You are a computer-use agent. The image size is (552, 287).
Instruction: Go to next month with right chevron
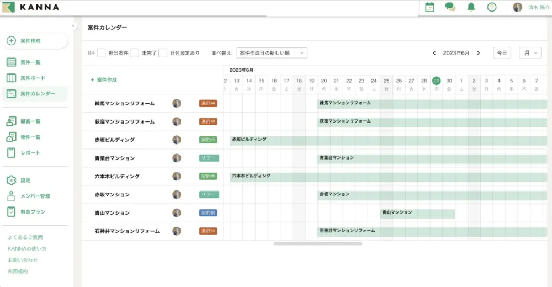point(479,53)
